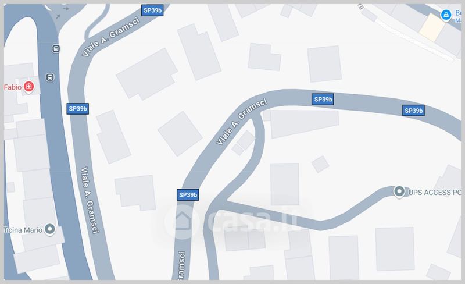
Task: Select the bus stop icon closest to Fabio
Action: click(50, 77)
